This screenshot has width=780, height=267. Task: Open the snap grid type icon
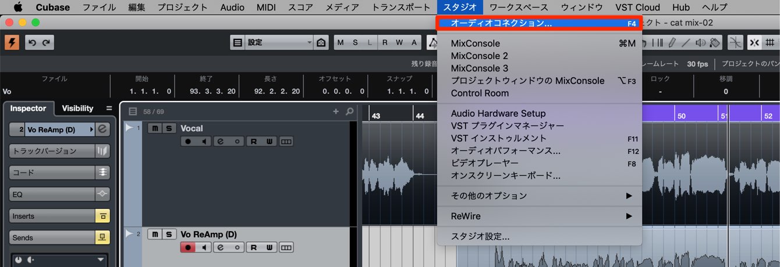tap(770, 42)
